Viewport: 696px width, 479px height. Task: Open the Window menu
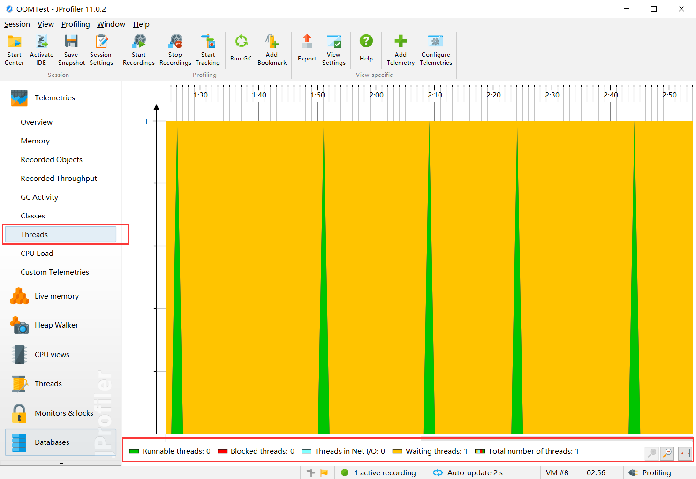(x=111, y=24)
